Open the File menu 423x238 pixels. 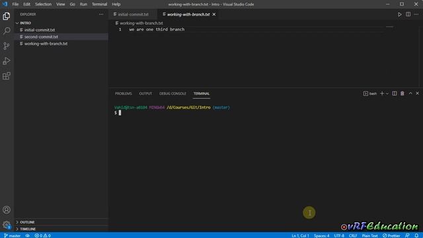15,4
